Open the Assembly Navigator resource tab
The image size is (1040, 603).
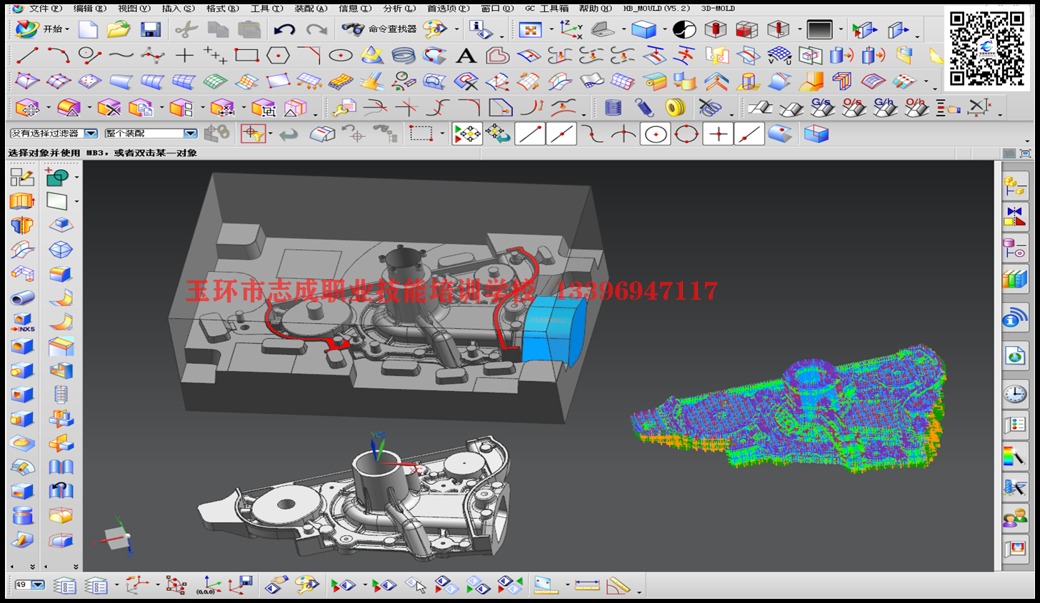1015,186
